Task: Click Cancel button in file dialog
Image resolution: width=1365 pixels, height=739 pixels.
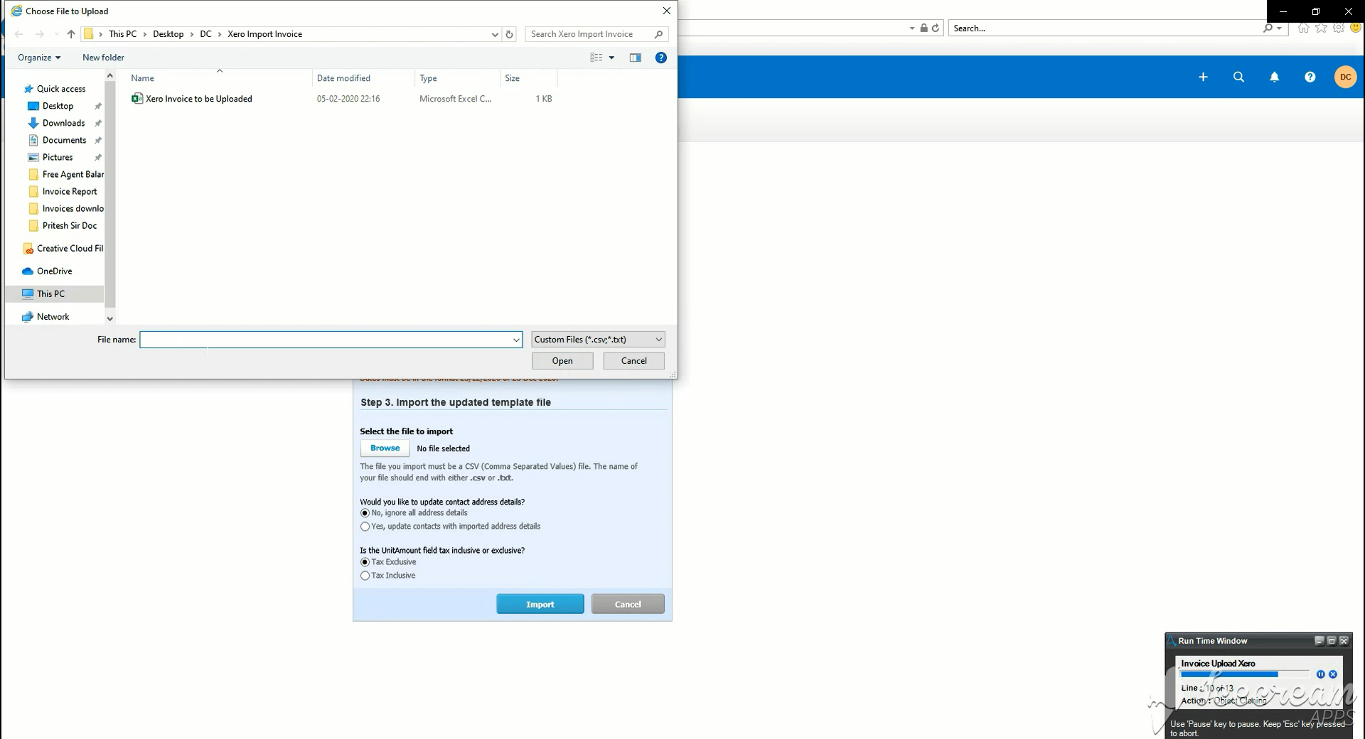Action: tap(634, 361)
